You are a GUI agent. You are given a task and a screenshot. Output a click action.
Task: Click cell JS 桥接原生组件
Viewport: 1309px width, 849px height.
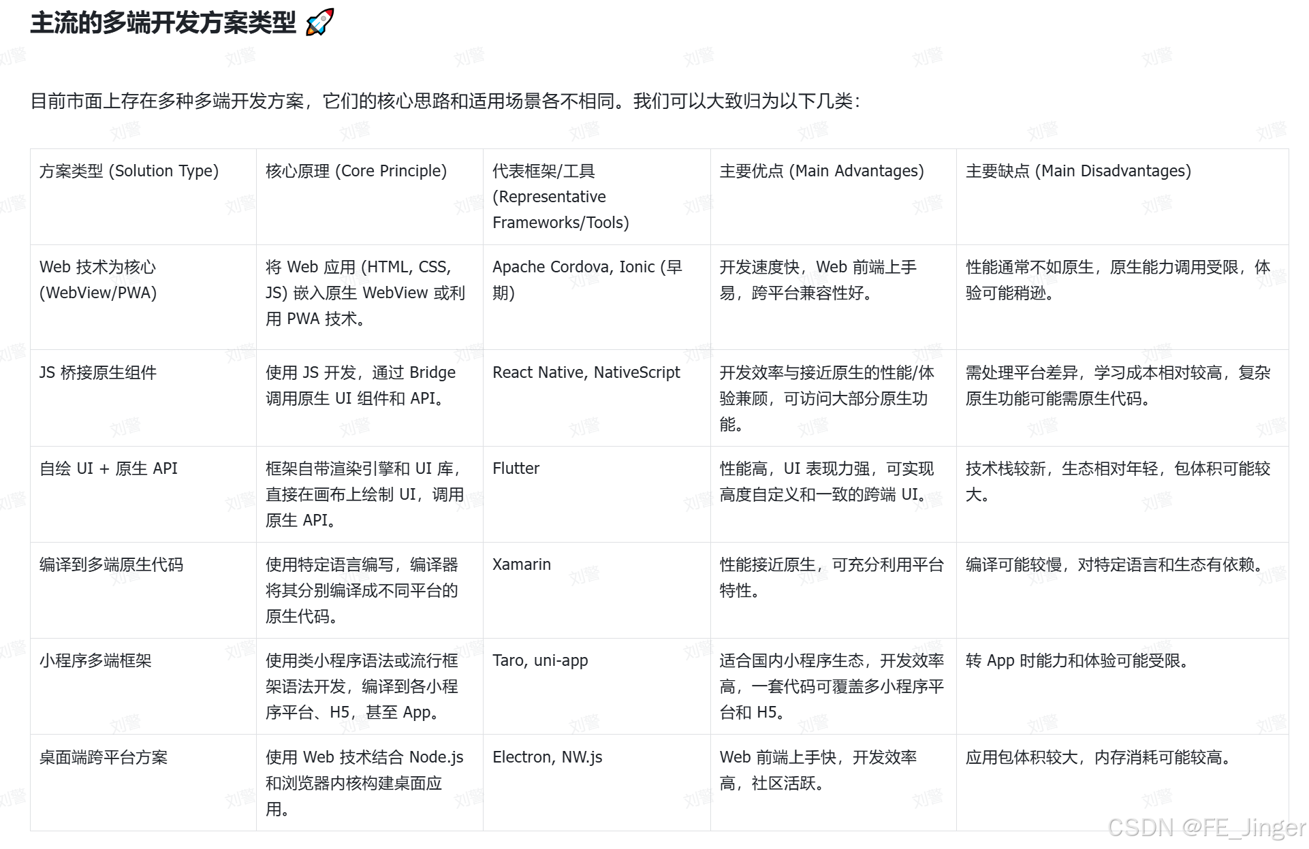143,398
